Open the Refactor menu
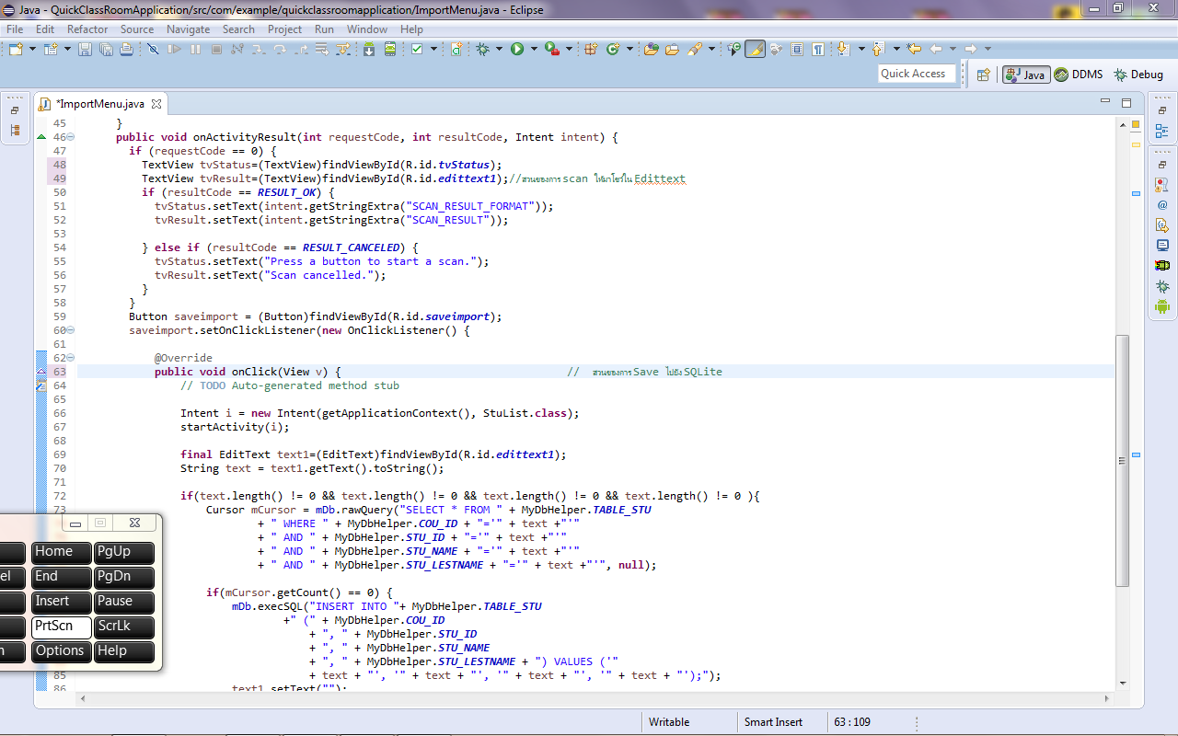 pyautogui.click(x=87, y=29)
